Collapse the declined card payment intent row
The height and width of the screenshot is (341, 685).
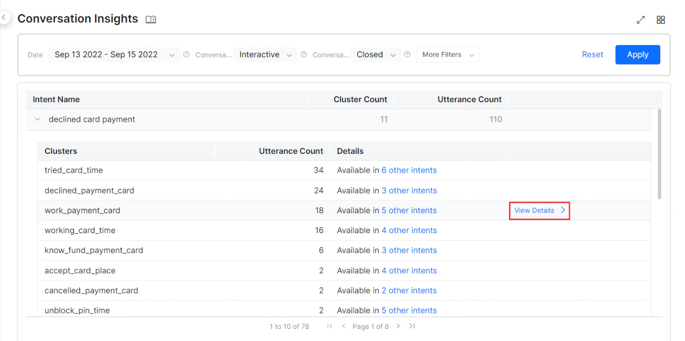coord(37,119)
